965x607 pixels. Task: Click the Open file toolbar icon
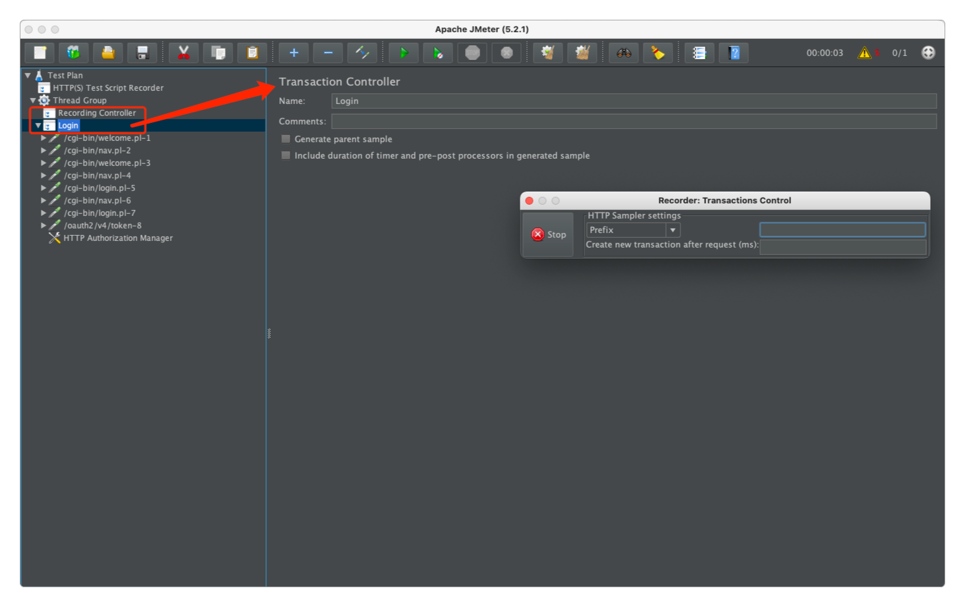(x=108, y=53)
